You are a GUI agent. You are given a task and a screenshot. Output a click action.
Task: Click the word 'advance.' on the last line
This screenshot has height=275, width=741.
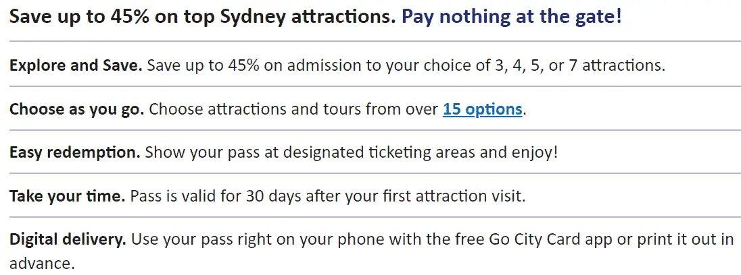coord(42,264)
